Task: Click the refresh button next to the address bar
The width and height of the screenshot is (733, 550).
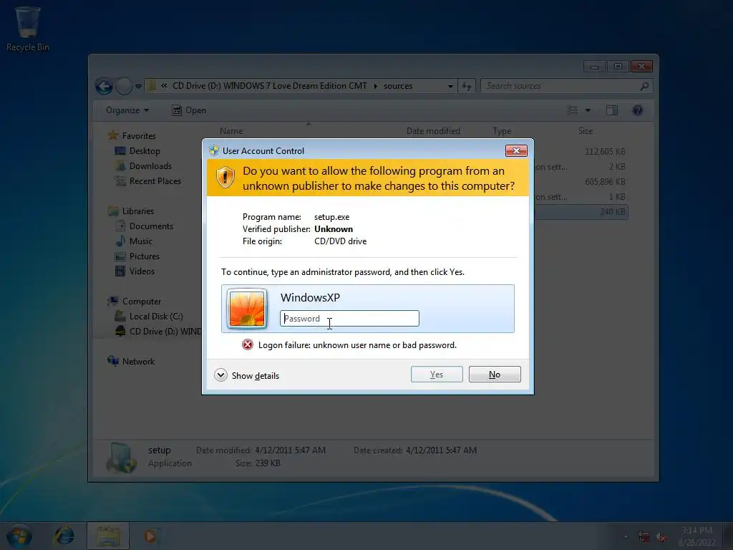Action: coord(467,86)
